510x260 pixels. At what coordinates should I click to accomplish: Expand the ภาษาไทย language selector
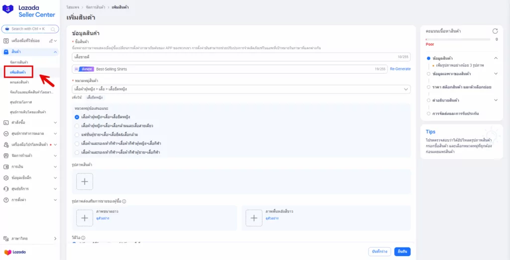click(x=30, y=239)
